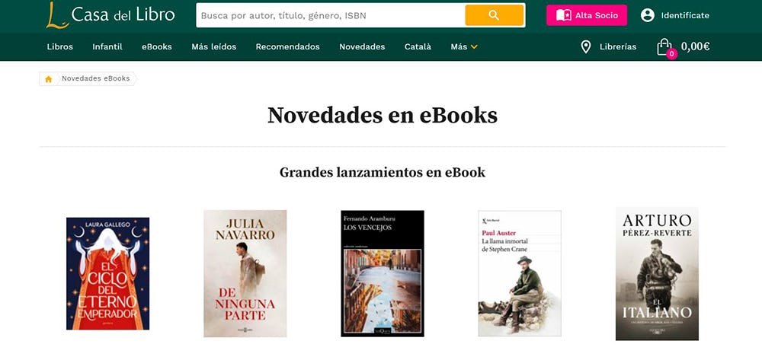
Task: Go to the eBooks section
Action: 156,46
